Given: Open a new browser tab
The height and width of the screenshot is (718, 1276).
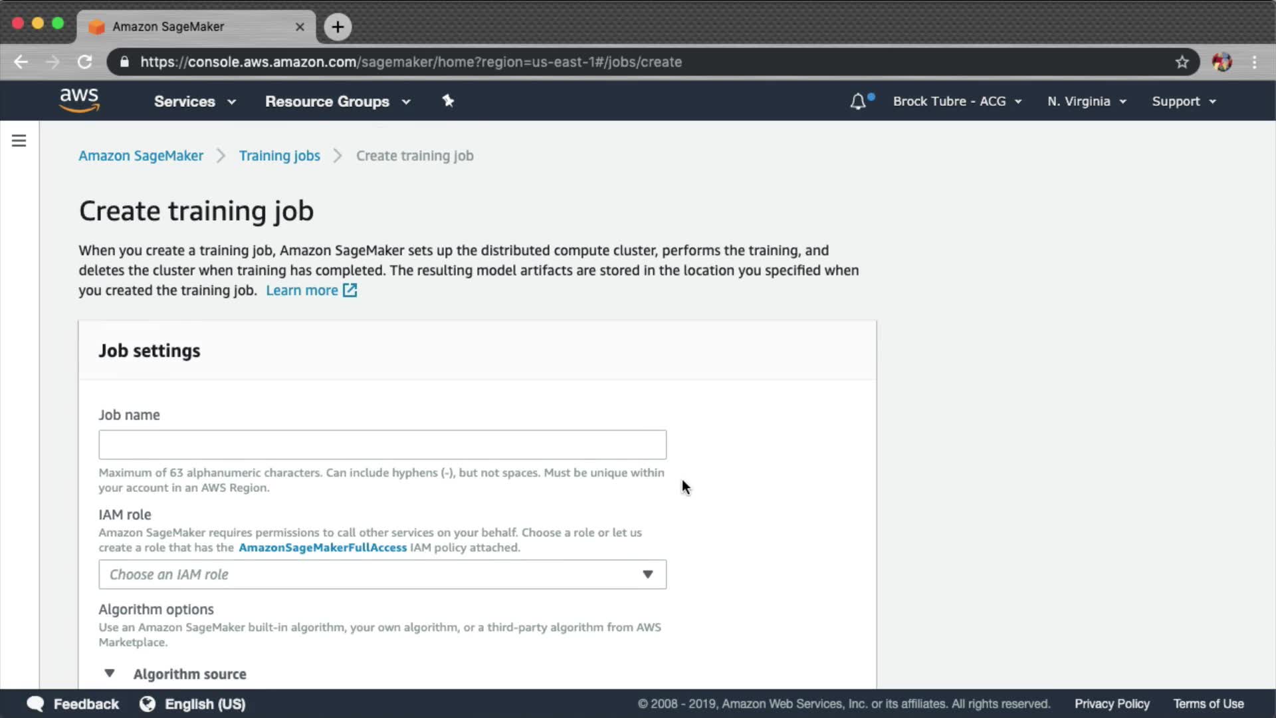Looking at the screenshot, I should point(338,27).
